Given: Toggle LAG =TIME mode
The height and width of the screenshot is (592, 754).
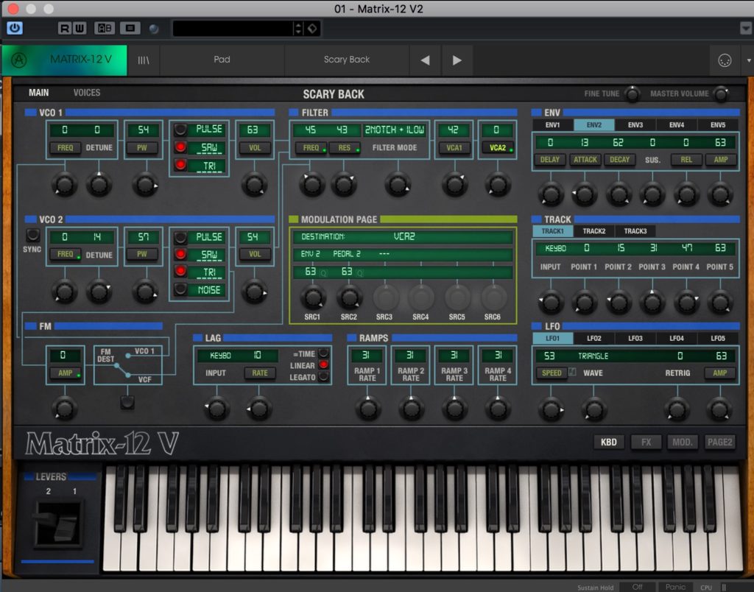Looking at the screenshot, I should (x=324, y=353).
